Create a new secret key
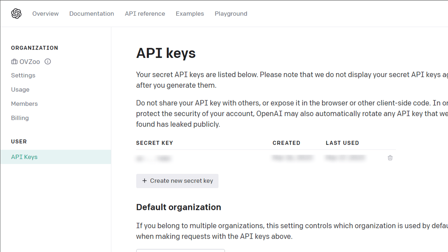The image size is (448, 252). [x=177, y=181]
